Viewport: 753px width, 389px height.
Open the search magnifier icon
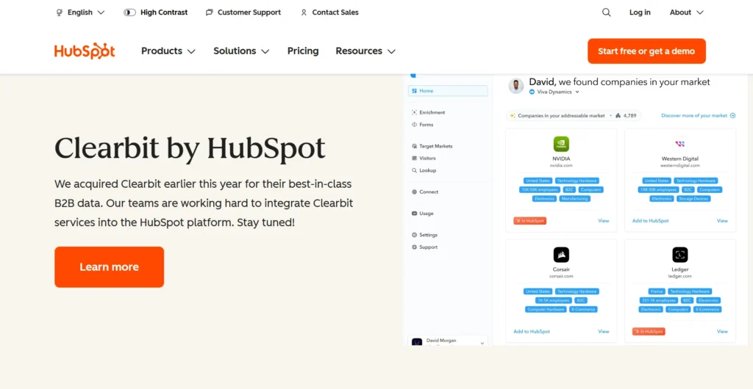coord(607,12)
